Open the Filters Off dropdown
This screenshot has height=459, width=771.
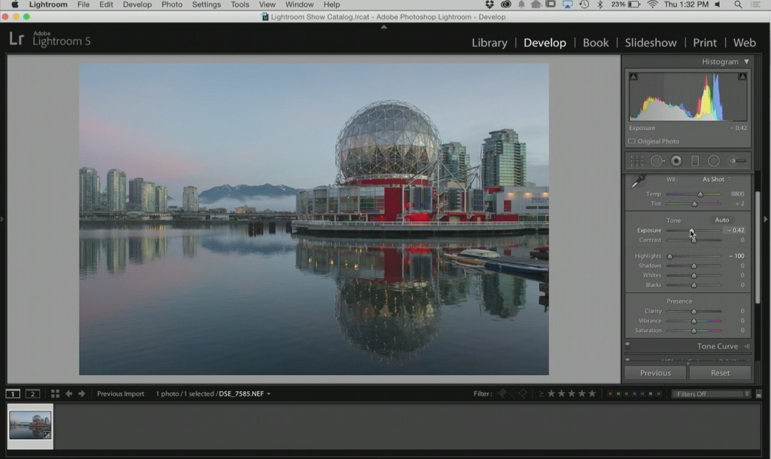710,393
